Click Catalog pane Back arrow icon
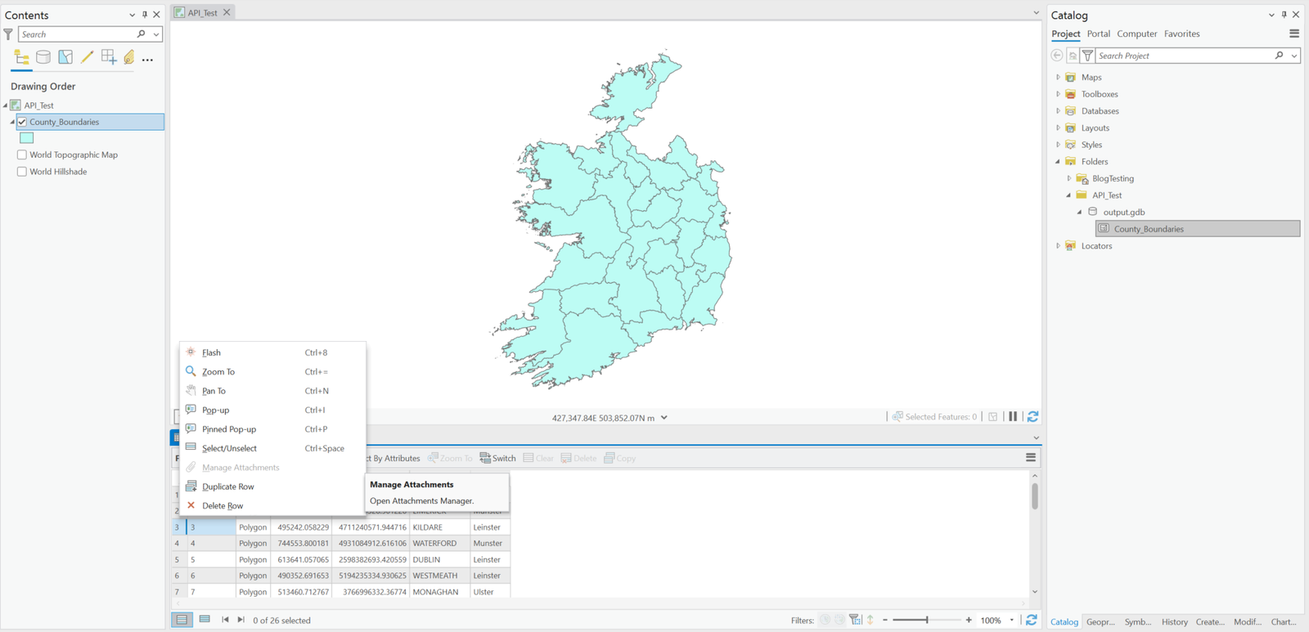 point(1057,56)
